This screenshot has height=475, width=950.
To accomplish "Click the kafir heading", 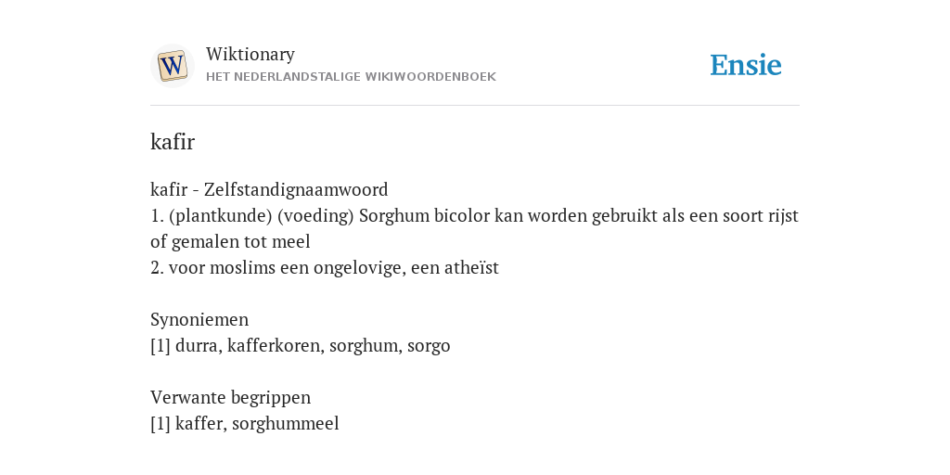I will click(172, 142).
